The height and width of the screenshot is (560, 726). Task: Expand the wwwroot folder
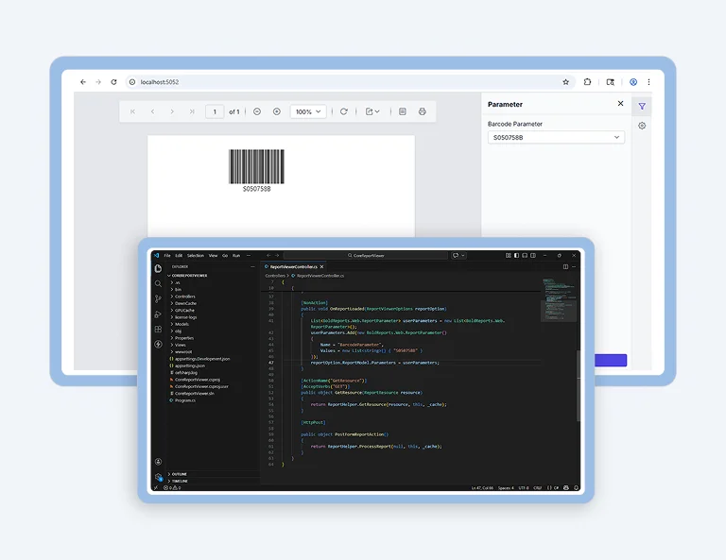[181, 352]
